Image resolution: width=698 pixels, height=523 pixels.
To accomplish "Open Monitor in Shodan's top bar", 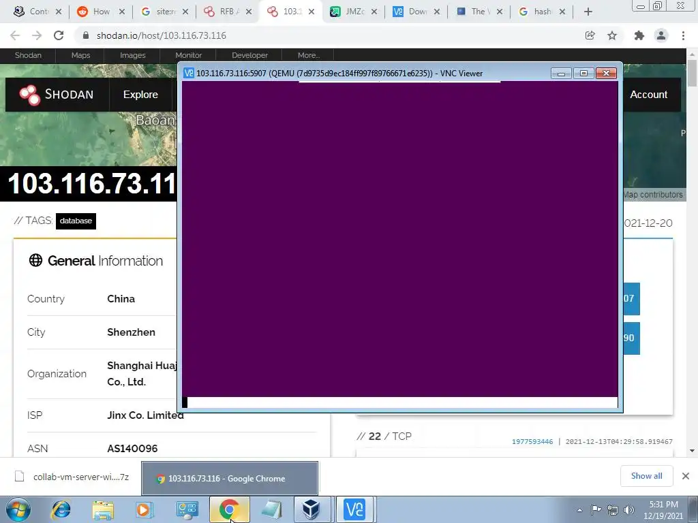I will click(x=188, y=55).
